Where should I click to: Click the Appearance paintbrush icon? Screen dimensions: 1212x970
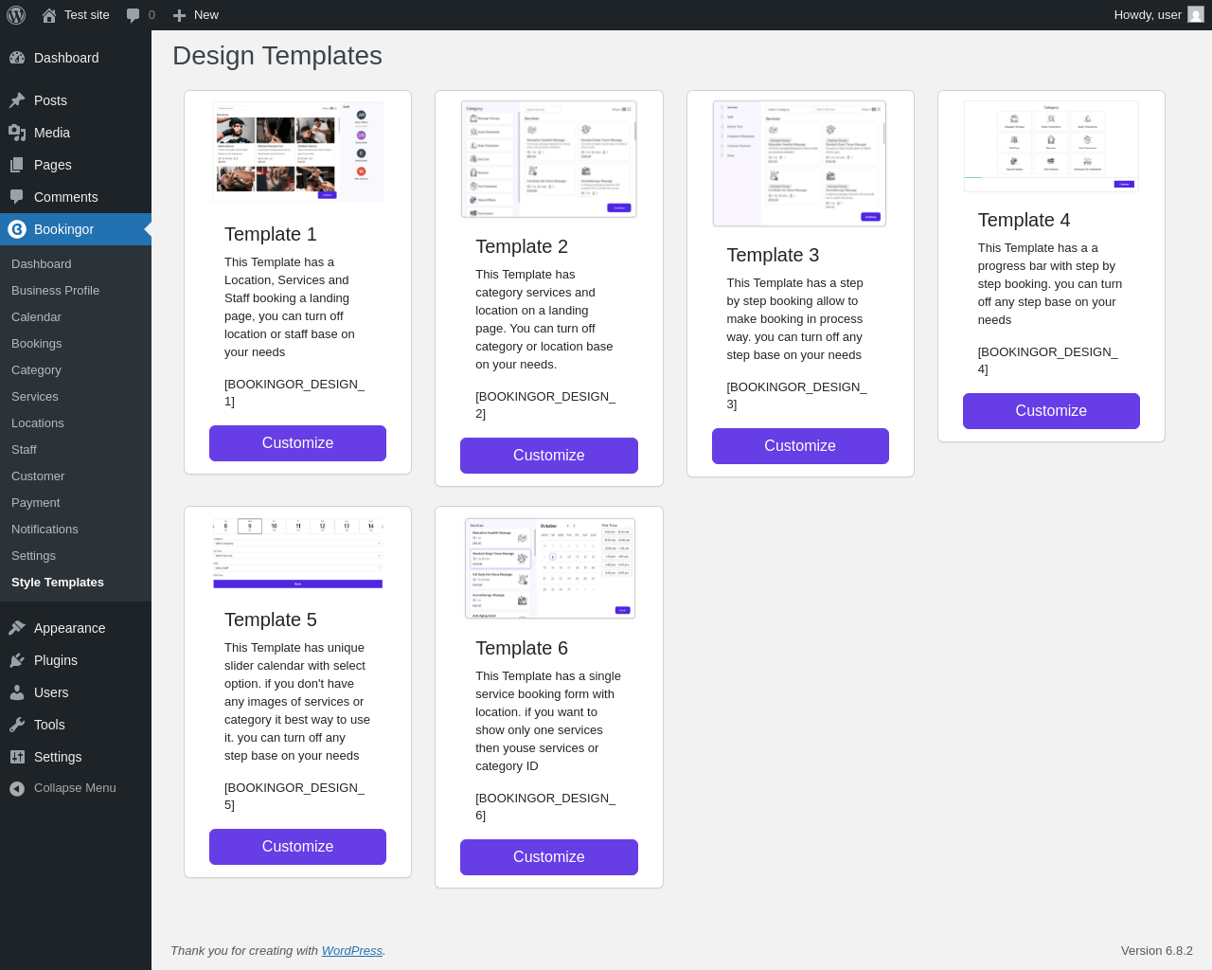[x=17, y=628]
